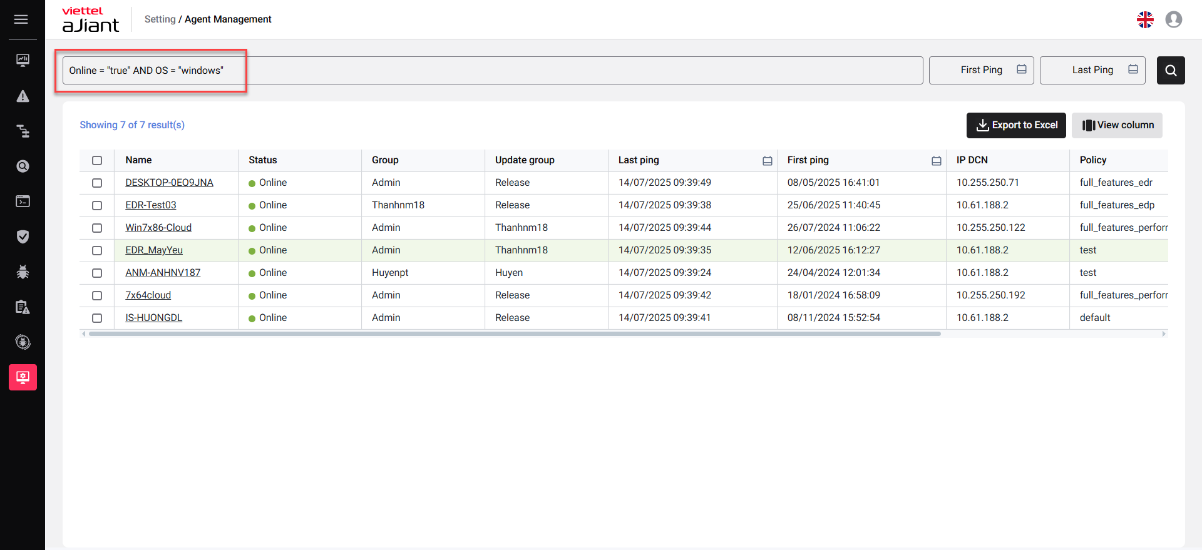The height and width of the screenshot is (550, 1202).
Task: Open calendar filter in Last ping column header
Action: coord(767,161)
